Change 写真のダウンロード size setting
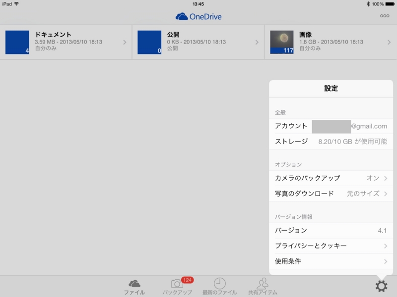Image resolution: width=397 pixels, height=297 pixels. pos(328,194)
